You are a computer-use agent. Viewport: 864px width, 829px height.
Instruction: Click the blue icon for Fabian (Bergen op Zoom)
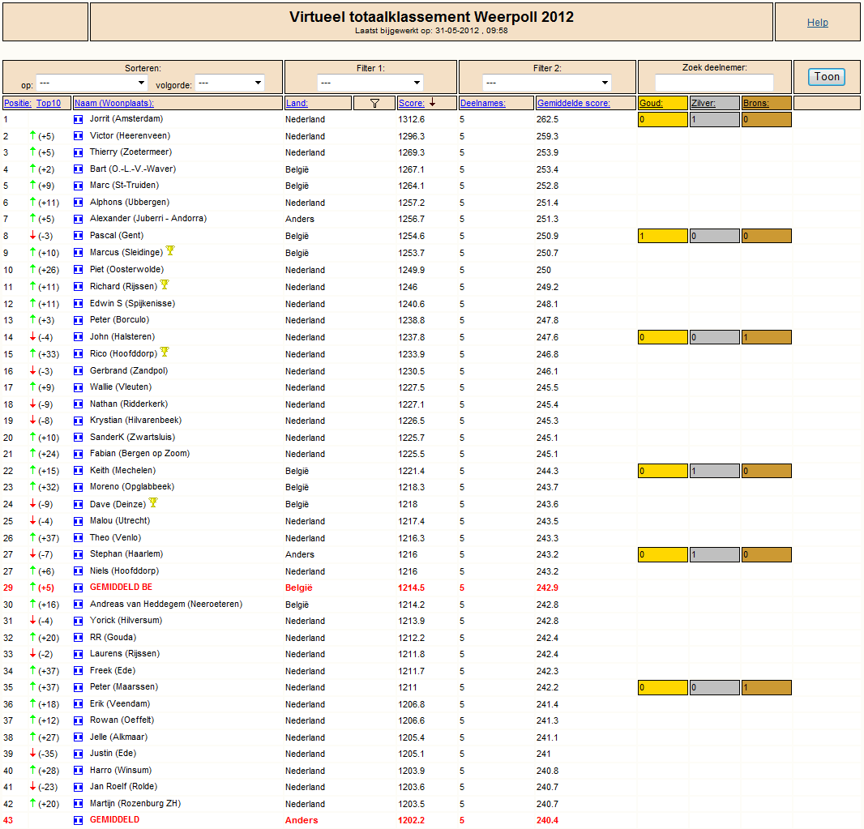click(x=79, y=454)
